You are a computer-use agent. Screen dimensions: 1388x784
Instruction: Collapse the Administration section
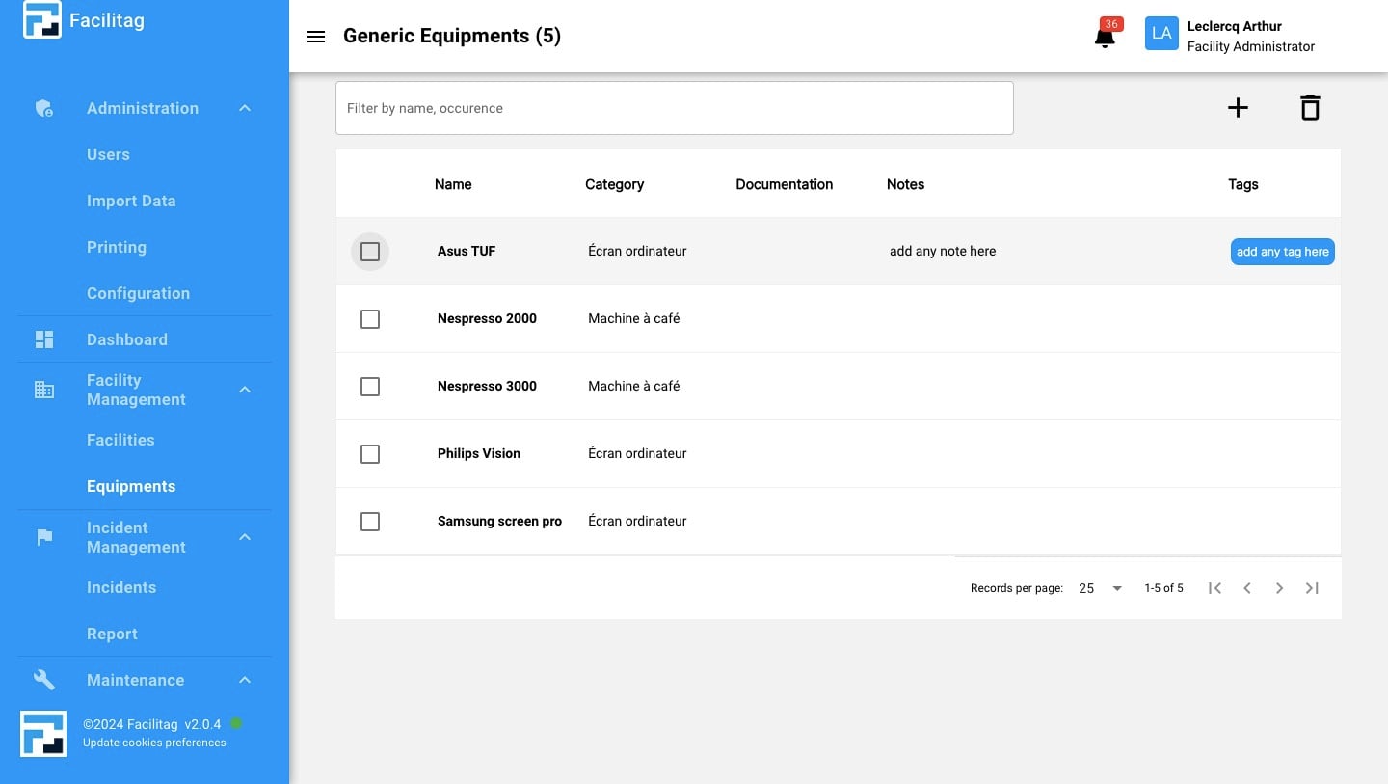click(x=245, y=109)
